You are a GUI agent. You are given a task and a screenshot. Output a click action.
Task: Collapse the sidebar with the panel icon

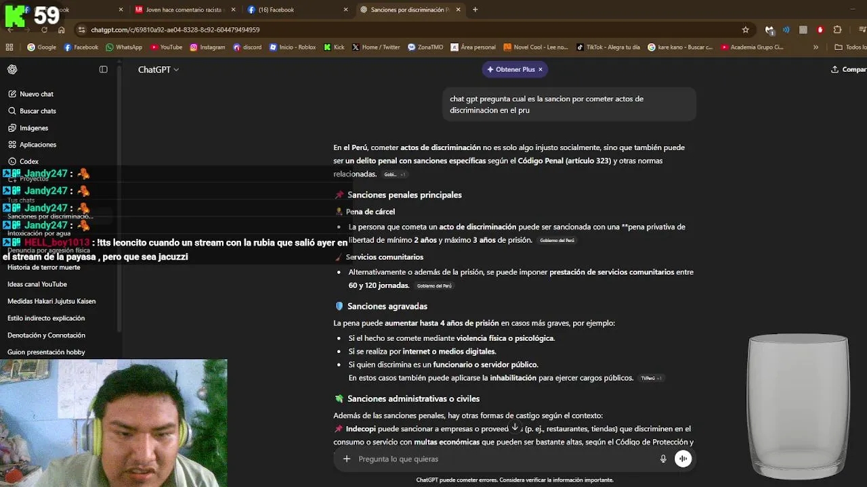click(x=103, y=69)
